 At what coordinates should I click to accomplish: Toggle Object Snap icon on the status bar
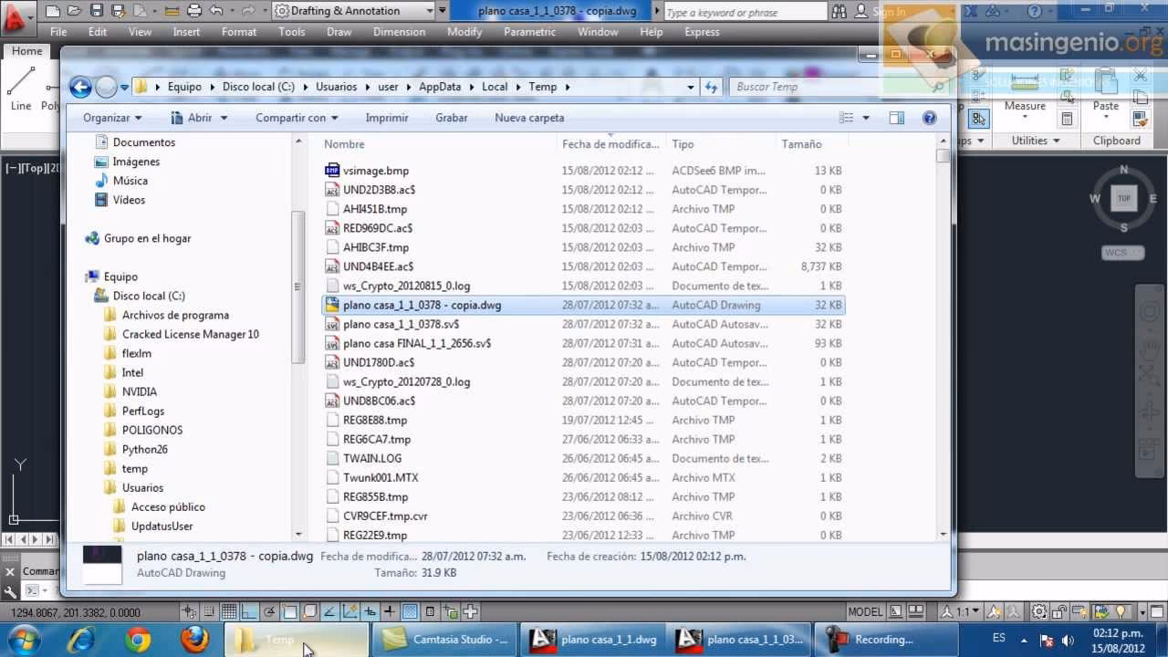tap(288, 611)
